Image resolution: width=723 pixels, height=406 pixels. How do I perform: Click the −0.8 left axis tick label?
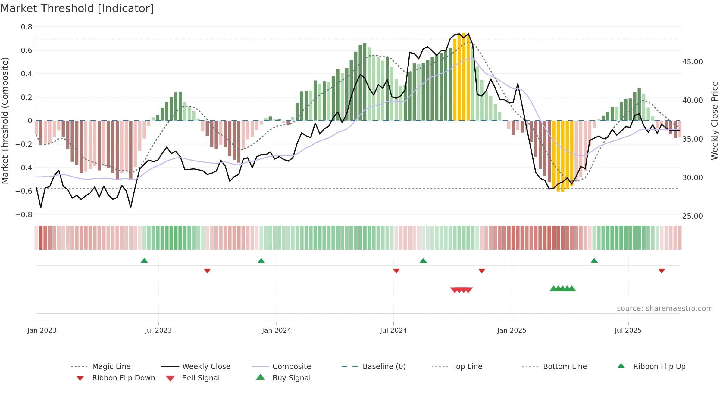click(x=24, y=215)
